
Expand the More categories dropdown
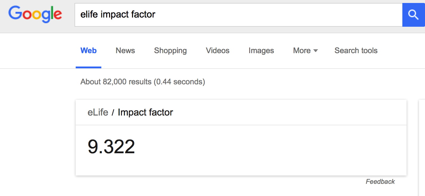[x=302, y=50]
